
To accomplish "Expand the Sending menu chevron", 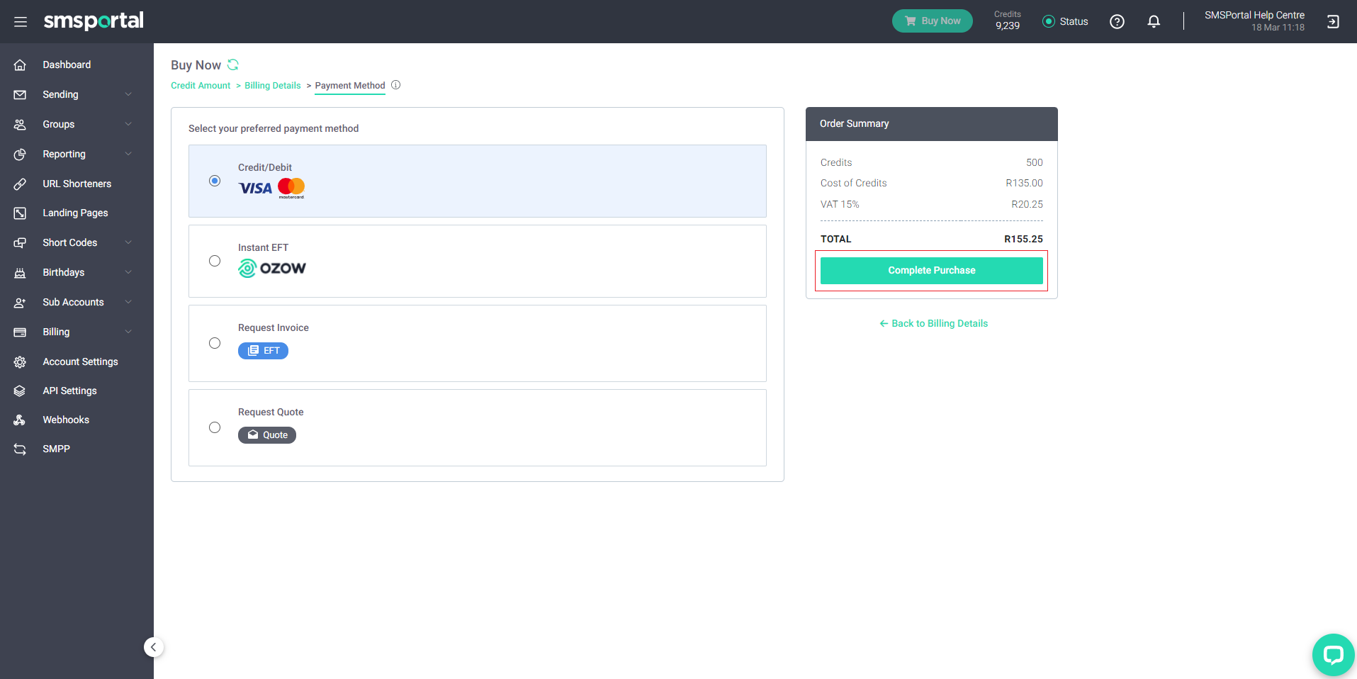I will click(x=128, y=94).
